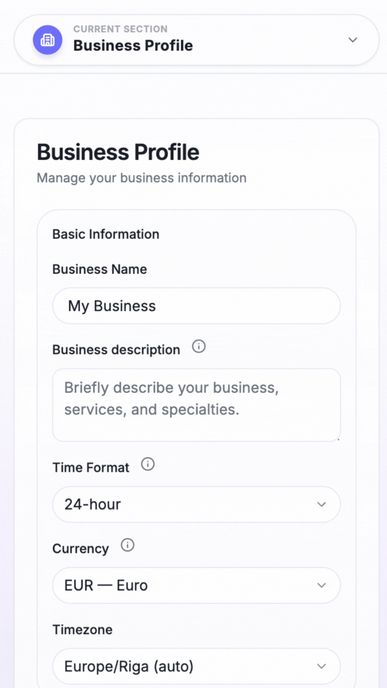Viewport: 387px width, 688px height.
Task: Click the chevron next to Current Section
Action: [x=353, y=40]
